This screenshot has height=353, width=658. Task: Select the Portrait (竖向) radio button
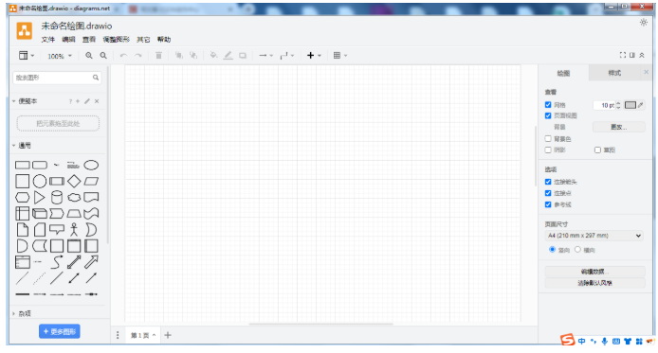click(552, 250)
